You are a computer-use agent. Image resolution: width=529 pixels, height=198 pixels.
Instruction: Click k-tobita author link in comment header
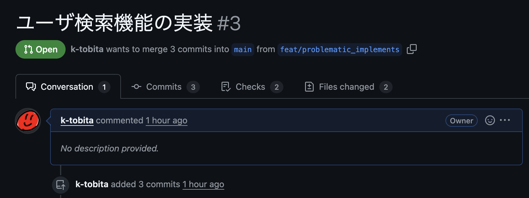pyautogui.click(x=77, y=120)
